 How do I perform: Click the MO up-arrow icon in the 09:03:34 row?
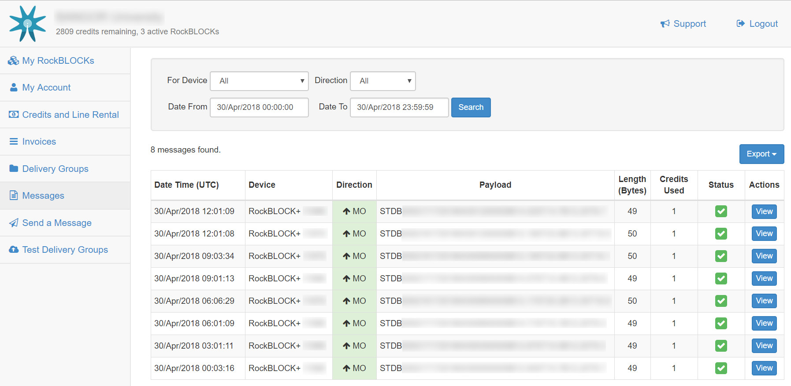(x=346, y=256)
